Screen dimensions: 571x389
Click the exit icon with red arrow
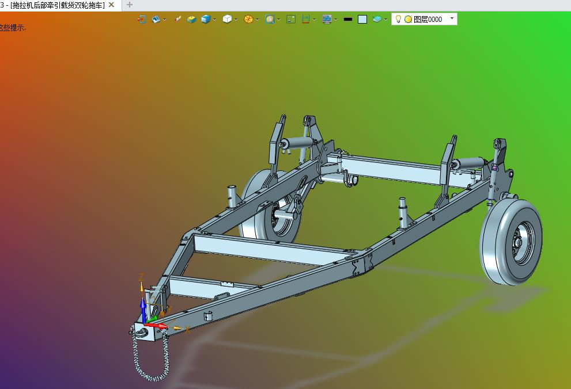(141, 19)
